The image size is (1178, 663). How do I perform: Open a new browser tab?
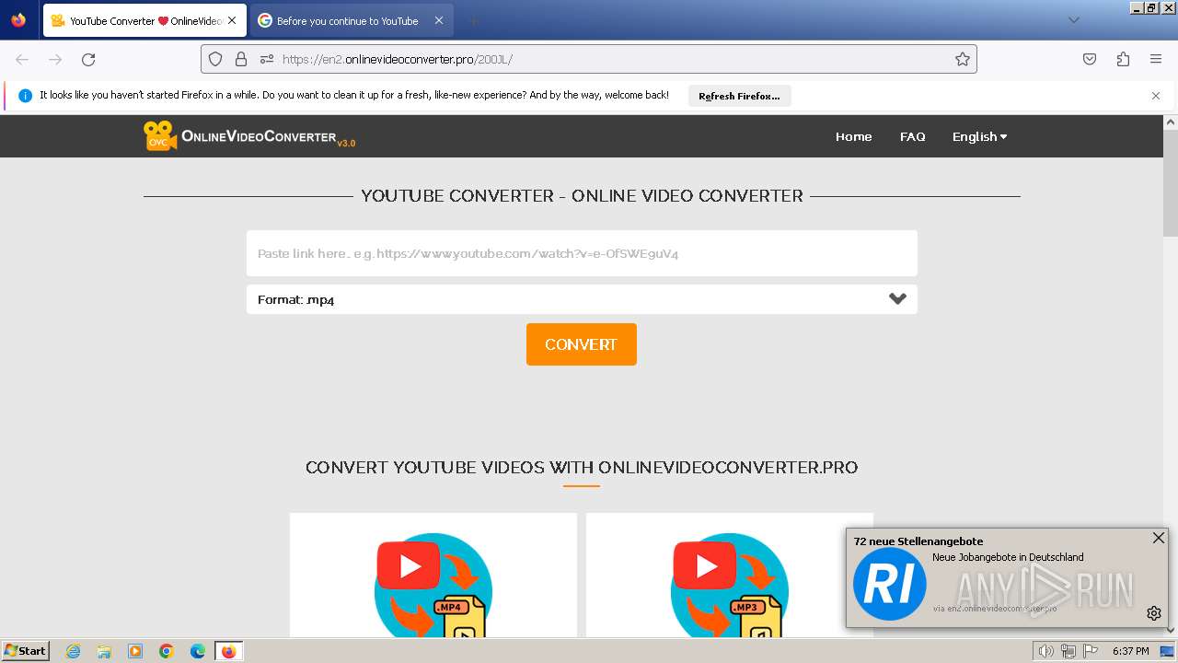pos(473,20)
